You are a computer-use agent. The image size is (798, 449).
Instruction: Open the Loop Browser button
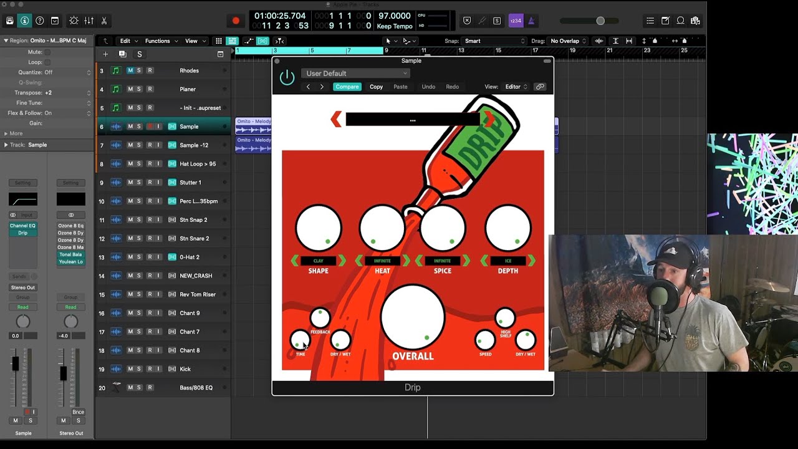tap(680, 21)
